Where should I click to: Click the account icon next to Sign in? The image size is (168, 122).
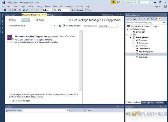point(165,6)
